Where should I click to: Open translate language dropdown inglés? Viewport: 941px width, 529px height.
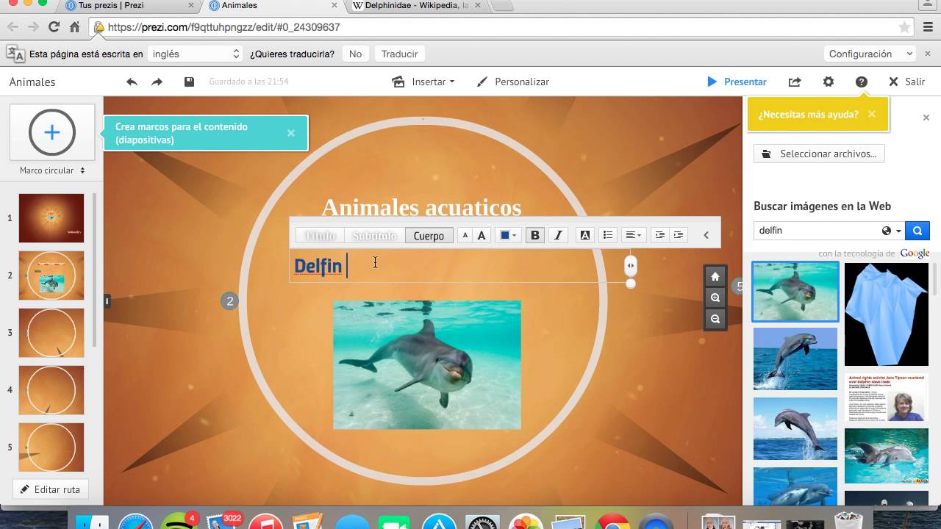click(x=195, y=54)
